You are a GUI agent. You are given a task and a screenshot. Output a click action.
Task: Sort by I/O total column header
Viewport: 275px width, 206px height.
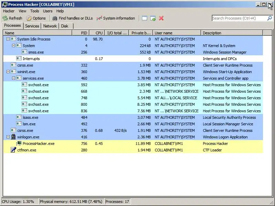point(117,33)
